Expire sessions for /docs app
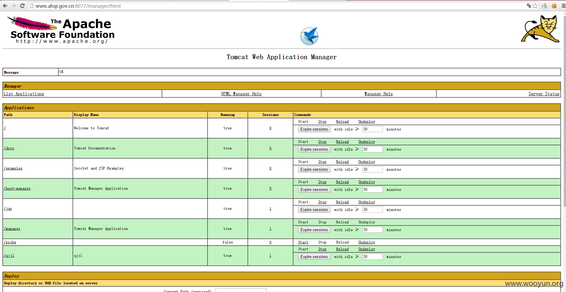 point(314,149)
